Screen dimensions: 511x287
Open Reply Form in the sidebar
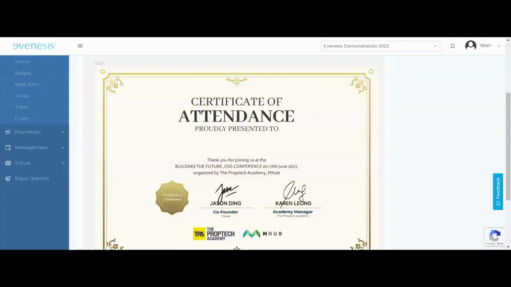27,85
